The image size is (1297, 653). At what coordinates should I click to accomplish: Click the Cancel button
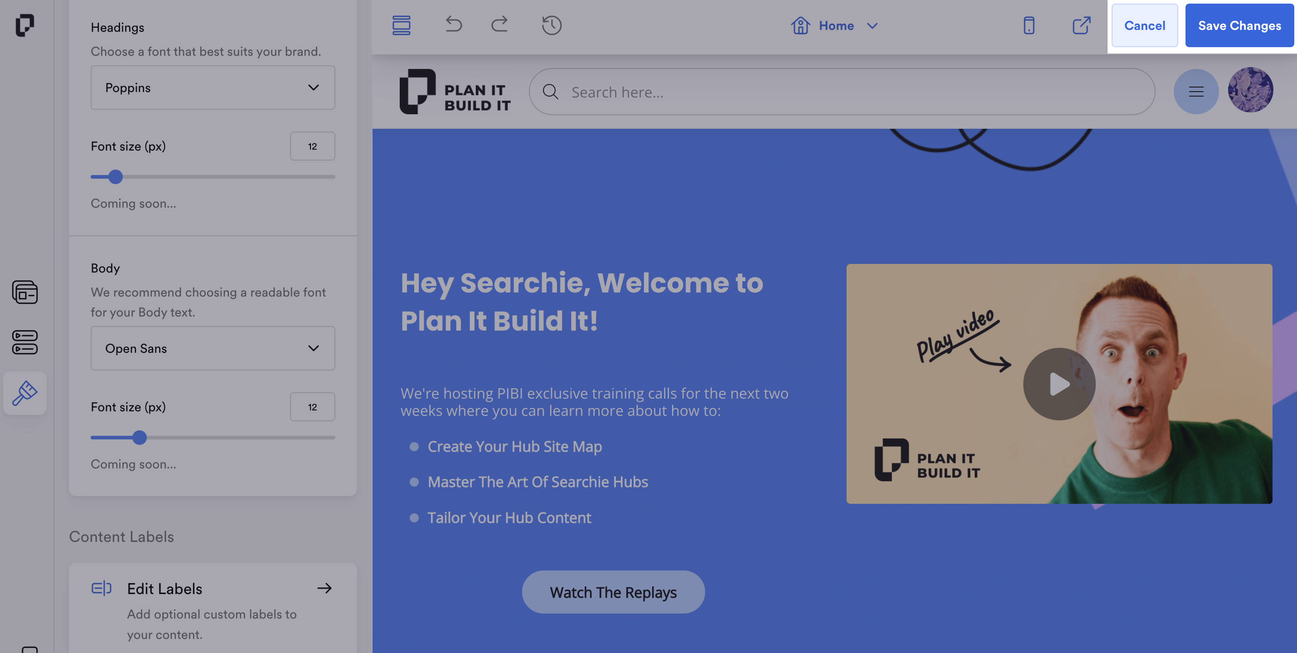(1144, 25)
